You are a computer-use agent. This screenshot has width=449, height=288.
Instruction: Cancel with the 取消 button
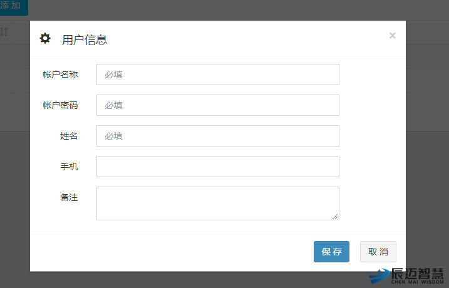coord(378,252)
